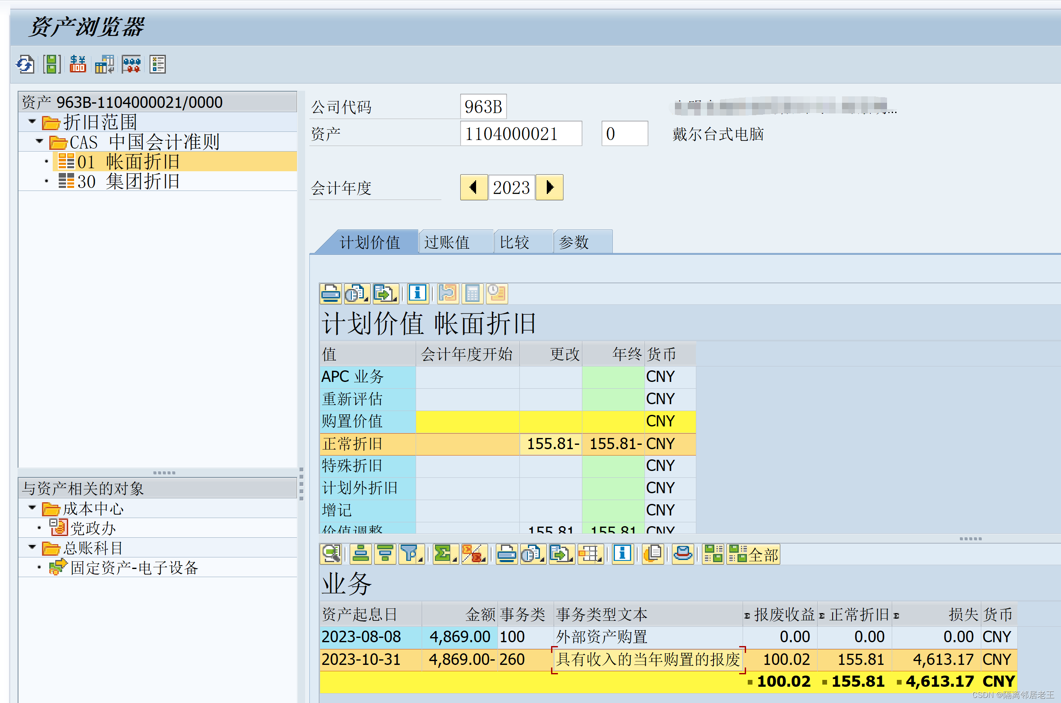Click the 公司代码 input field showing 963B
This screenshot has width=1061, height=703.
(x=483, y=107)
